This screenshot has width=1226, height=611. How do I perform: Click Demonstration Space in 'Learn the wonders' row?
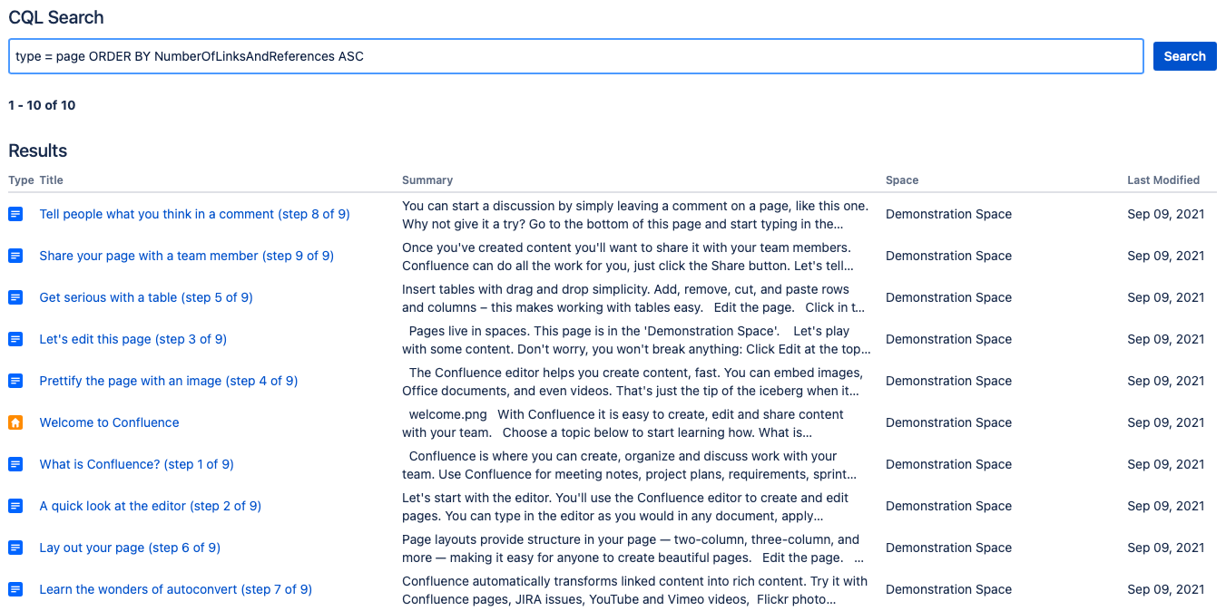948,589
